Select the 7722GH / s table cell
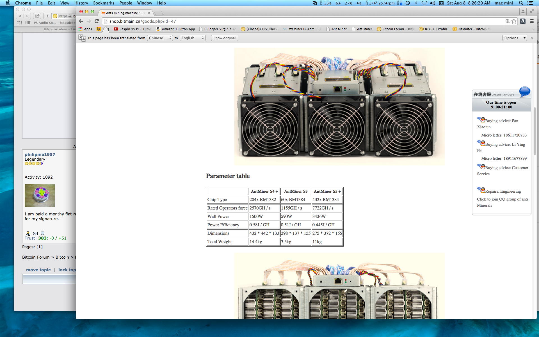 tap(327, 208)
